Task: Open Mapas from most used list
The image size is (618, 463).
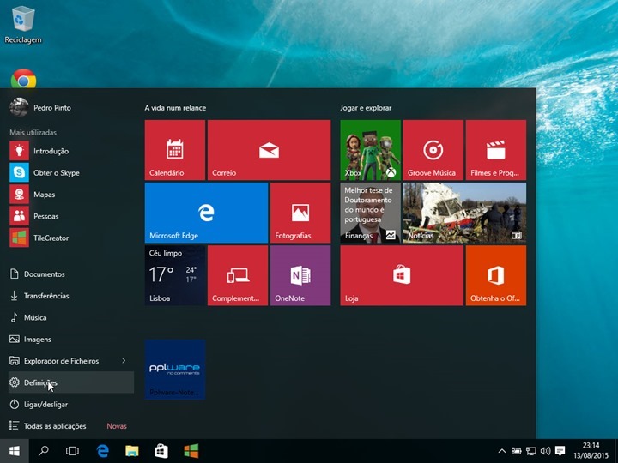Action: 71,195
